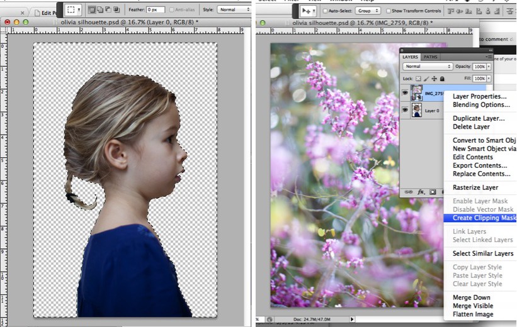The image size is (517, 327).
Task: Collapse the Layers panel with the double arrows
Action: 491,50
